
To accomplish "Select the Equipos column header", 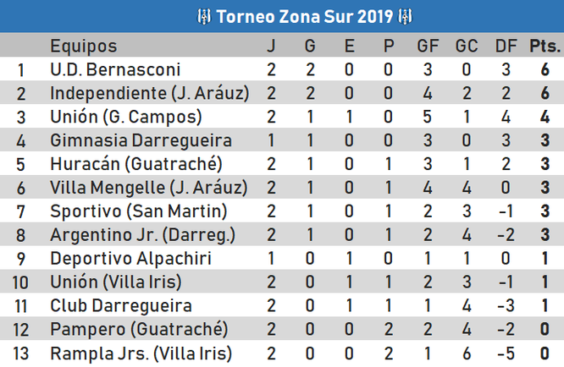I will tap(84, 46).
